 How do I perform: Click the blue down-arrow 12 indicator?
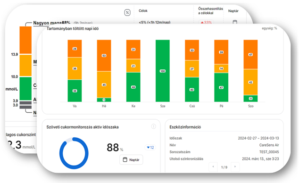[x=150, y=147]
